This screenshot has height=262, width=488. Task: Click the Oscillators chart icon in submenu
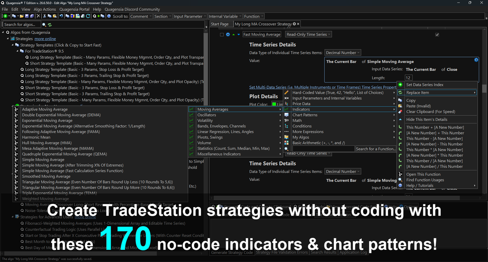tap(192, 115)
